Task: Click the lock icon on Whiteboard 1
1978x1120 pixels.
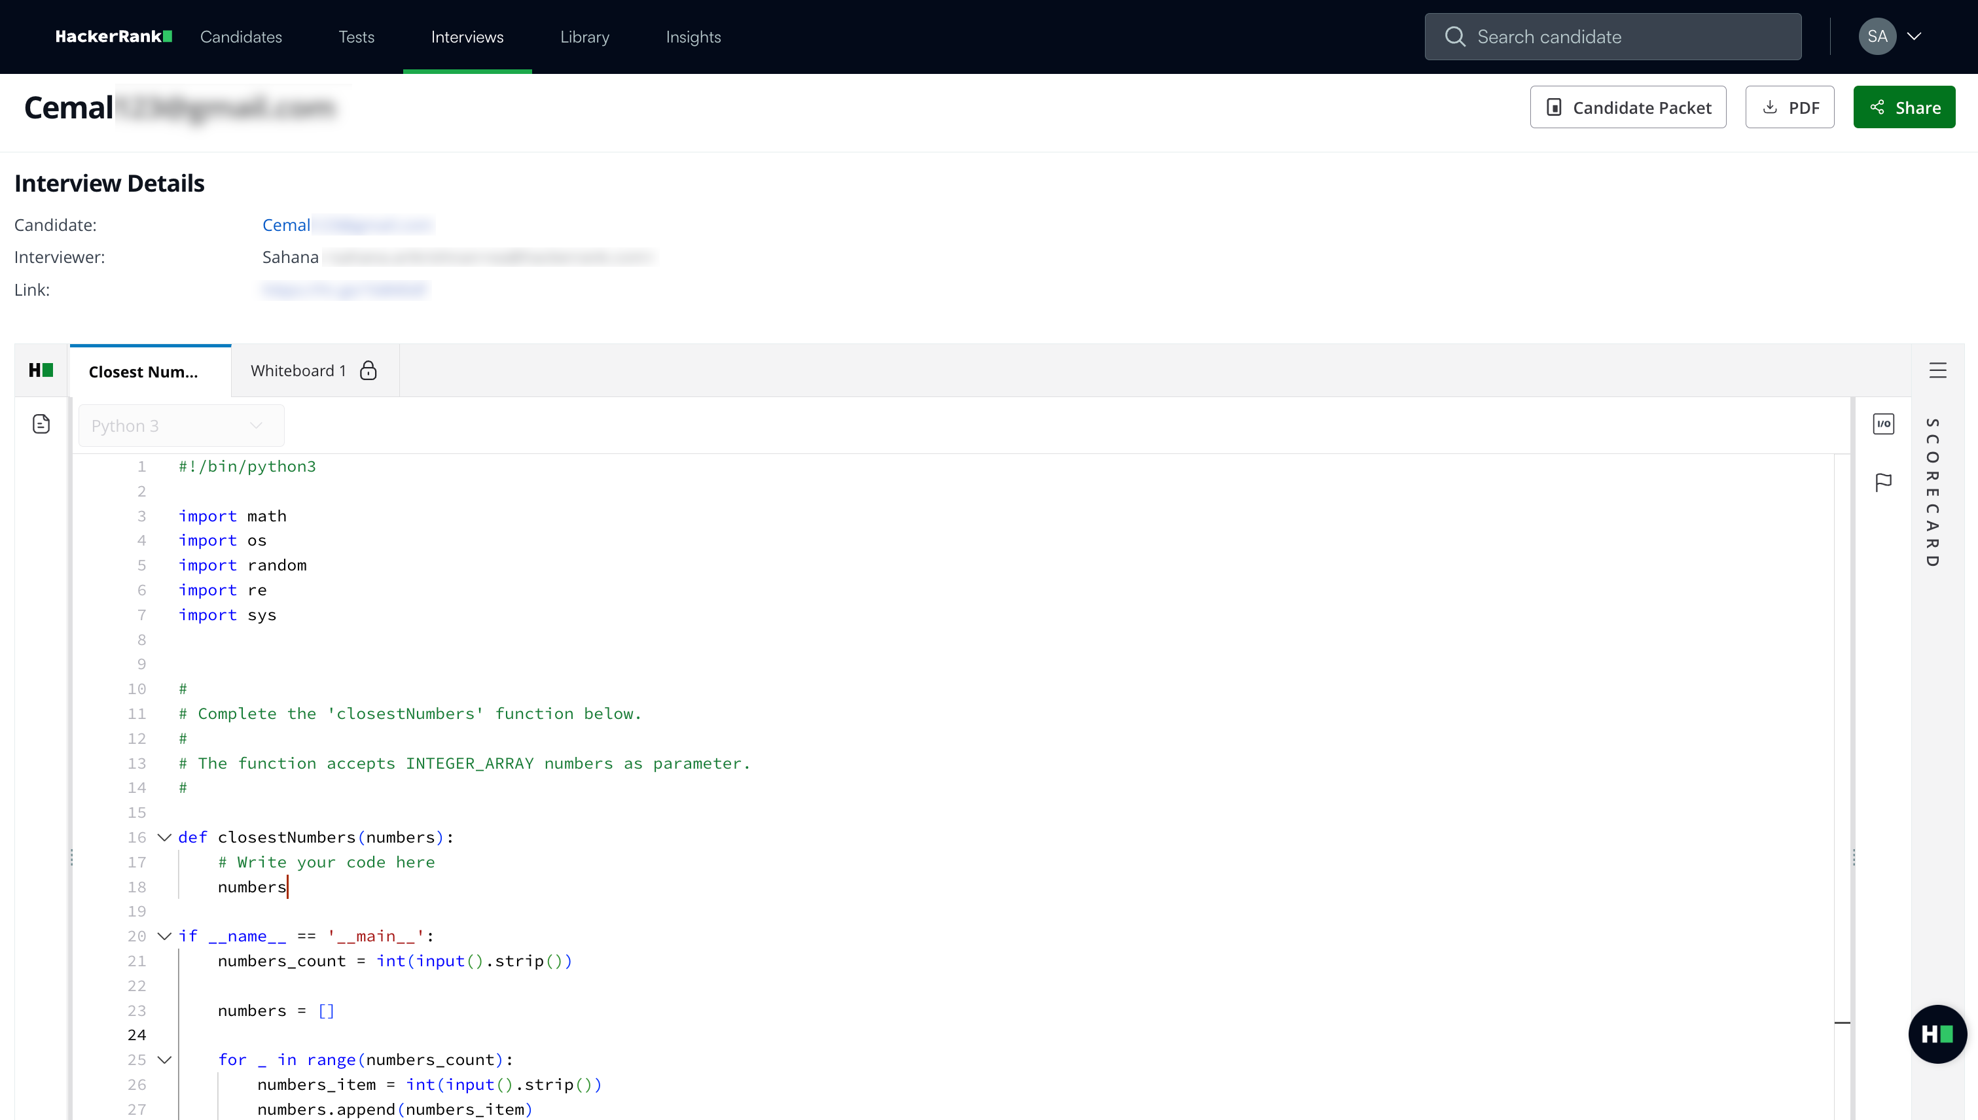Action: (x=369, y=371)
